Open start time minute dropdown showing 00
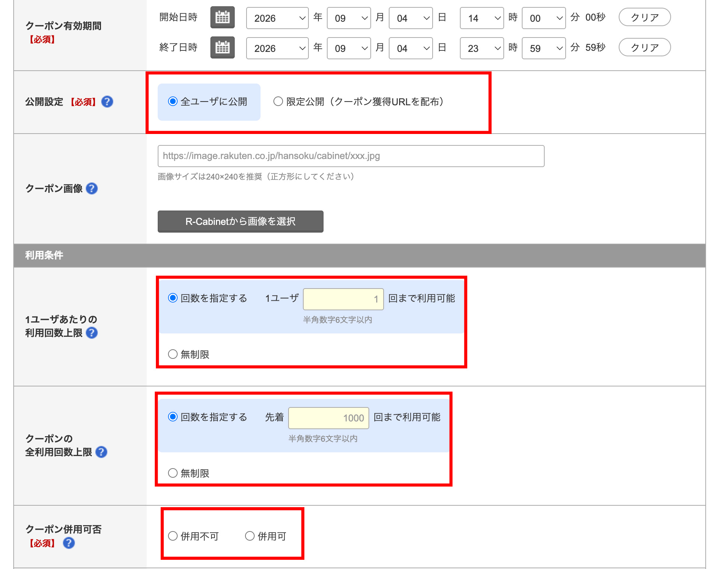 click(544, 18)
